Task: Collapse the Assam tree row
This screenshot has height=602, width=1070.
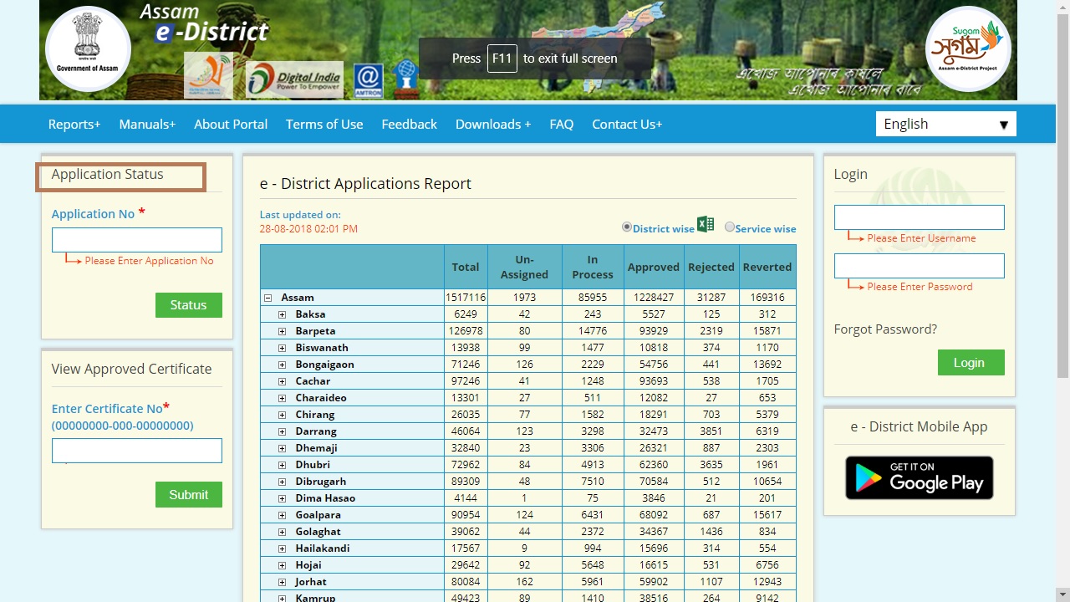Action: pos(268,298)
